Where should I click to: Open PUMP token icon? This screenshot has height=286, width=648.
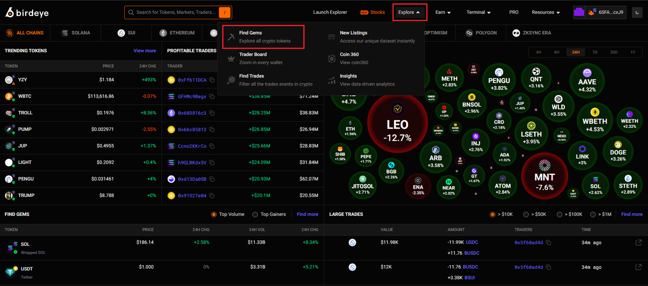coord(9,130)
